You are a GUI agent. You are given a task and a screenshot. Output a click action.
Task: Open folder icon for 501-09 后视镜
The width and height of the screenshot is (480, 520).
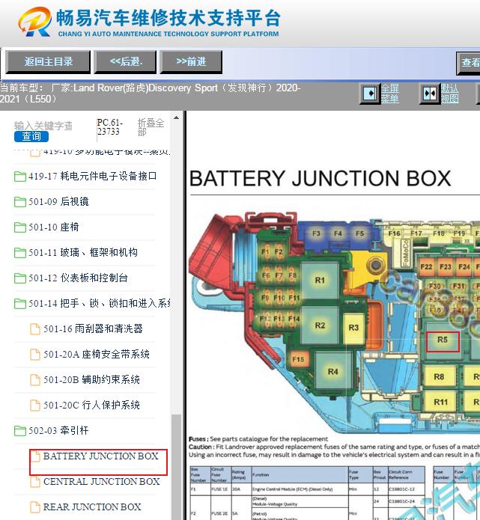point(20,201)
